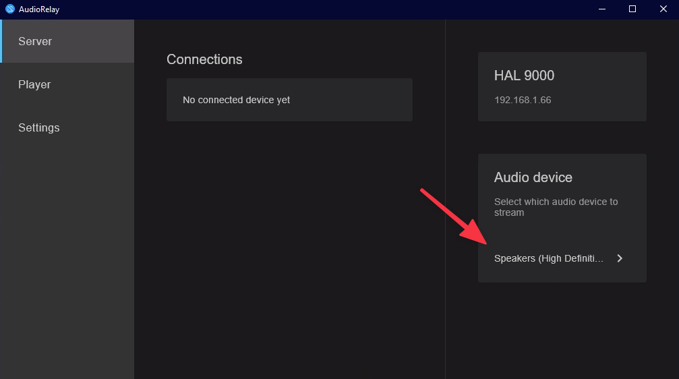Click the AudioRelay window title text
Viewport: 679px width, 379px height.
click(x=38, y=9)
